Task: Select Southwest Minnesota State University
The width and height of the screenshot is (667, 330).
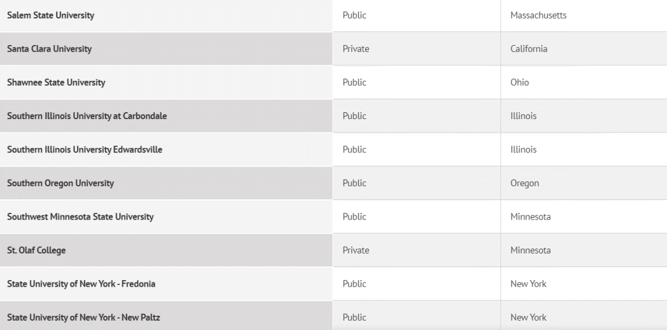Action: [80, 217]
